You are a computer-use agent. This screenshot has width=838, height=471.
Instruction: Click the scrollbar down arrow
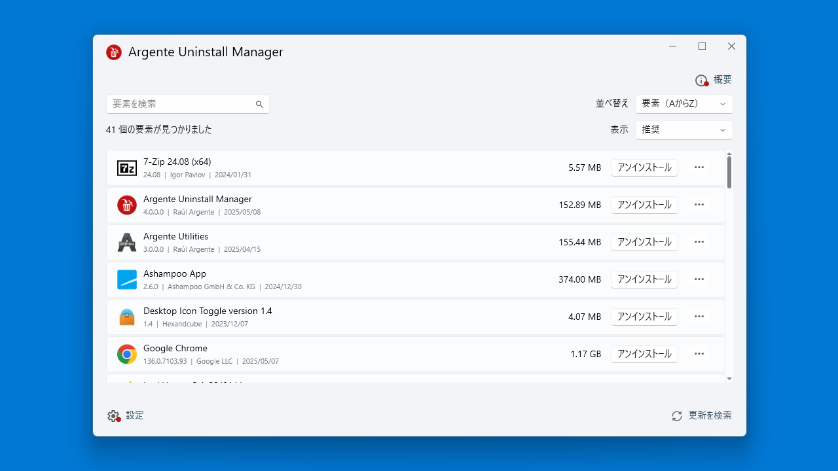coord(729,379)
